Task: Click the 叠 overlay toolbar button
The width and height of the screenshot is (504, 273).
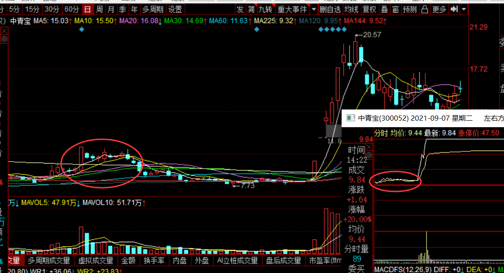Action: point(384,9)
